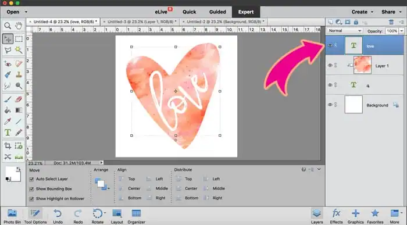Switch to the Untitled-2 document tab

[223, 22]
